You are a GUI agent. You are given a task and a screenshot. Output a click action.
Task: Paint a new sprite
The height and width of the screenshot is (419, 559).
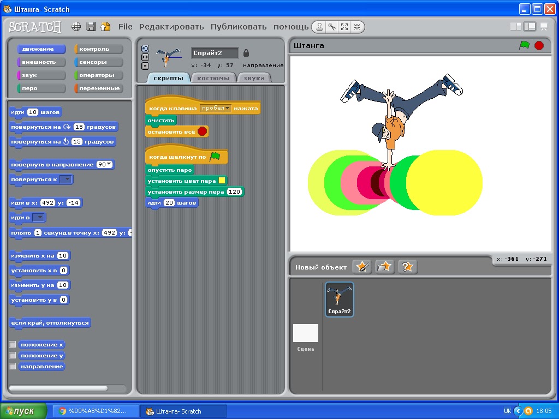pos(362,266)
